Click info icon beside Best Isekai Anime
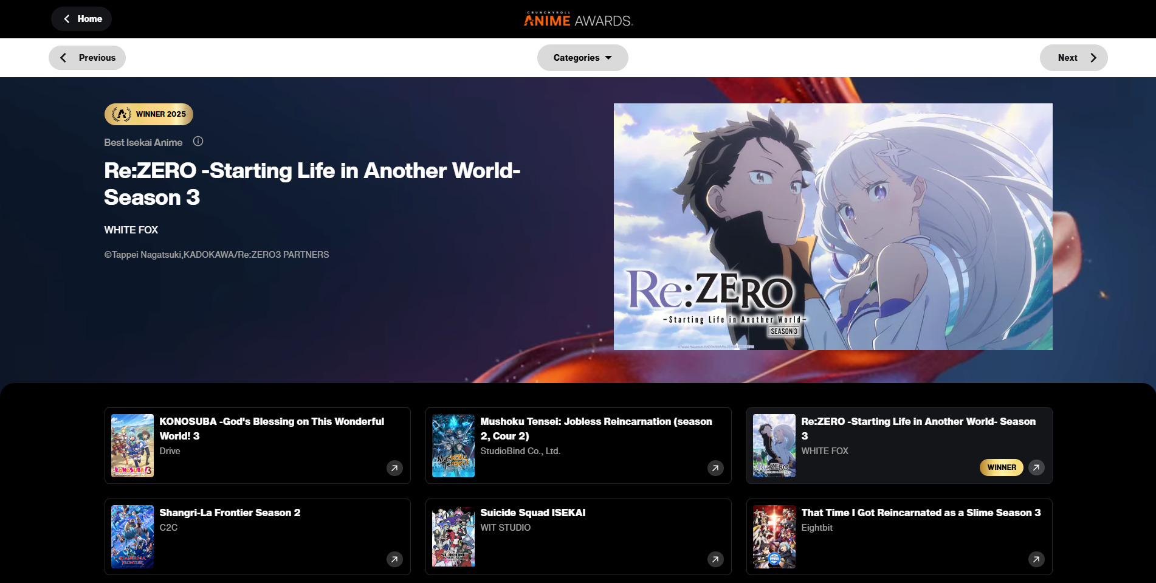 tap(198, 142)
